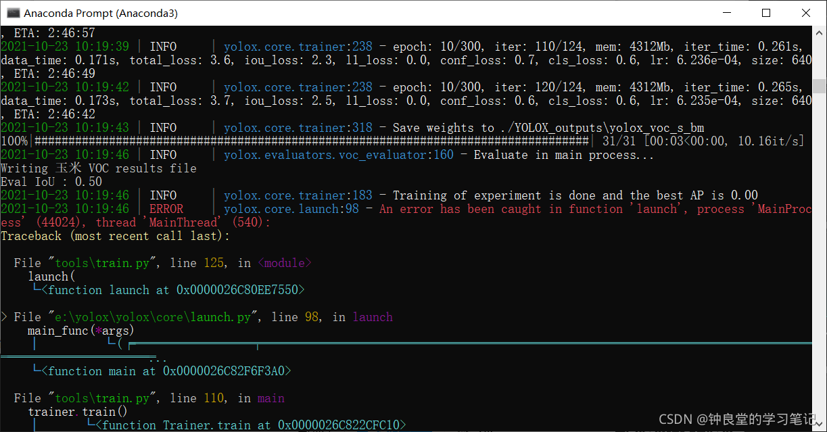Minimize the Anaconda Prompt window

pos(727,13)
